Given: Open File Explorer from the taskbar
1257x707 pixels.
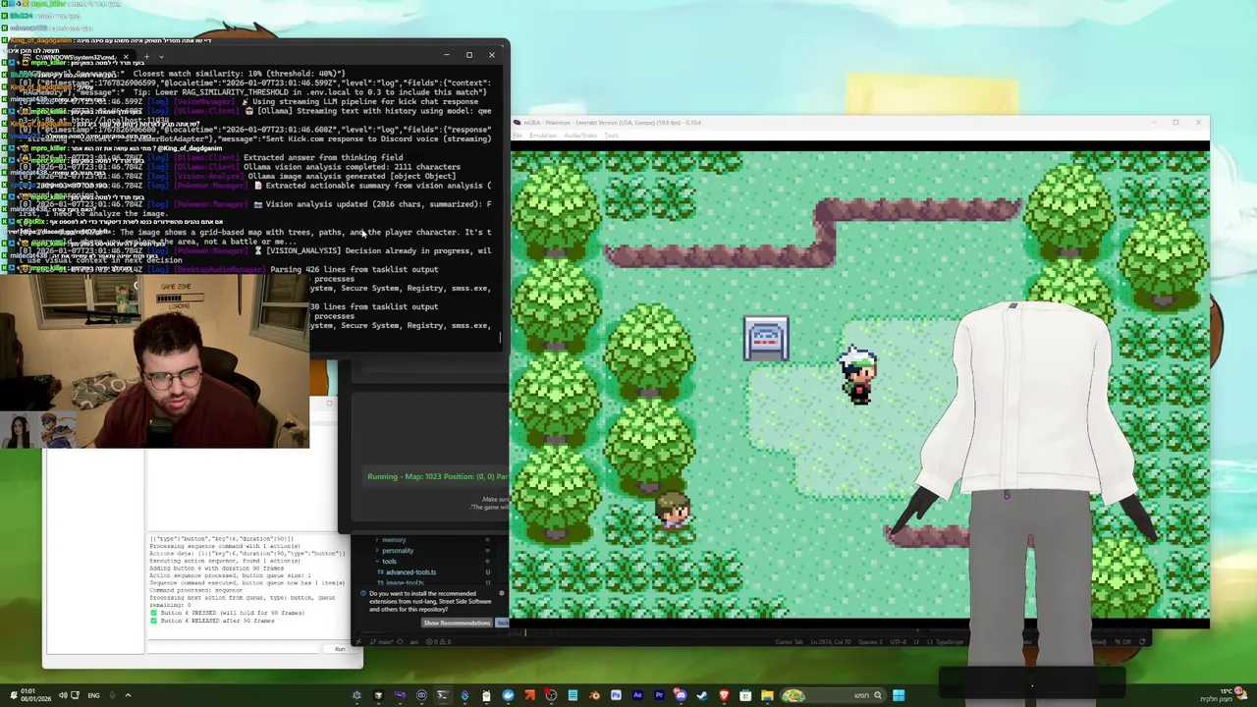Looking at the screenshot, I should point(767,695).
